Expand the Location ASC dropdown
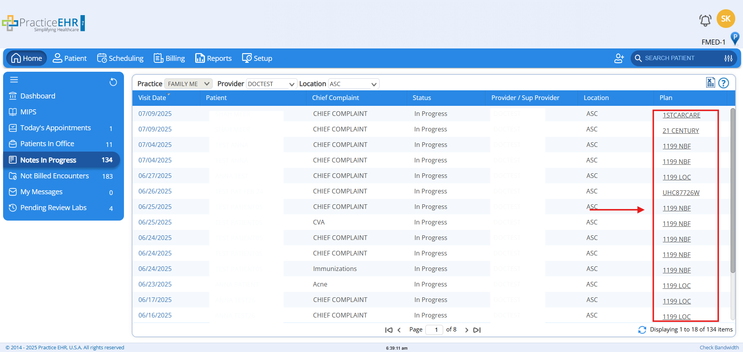The image size is (743, 352). (353, 84)
